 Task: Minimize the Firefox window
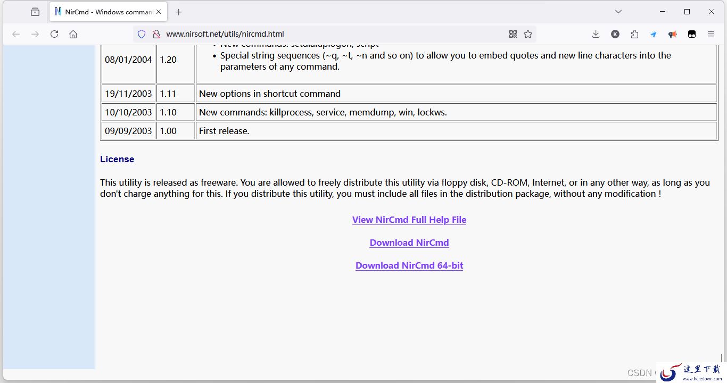pyautogui.click(x=663, y=12)
